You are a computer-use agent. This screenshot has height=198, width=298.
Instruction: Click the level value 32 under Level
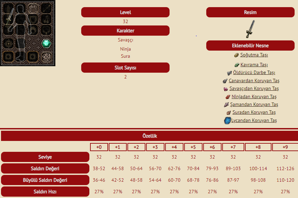pyautogui.click(x=125, y=21)
